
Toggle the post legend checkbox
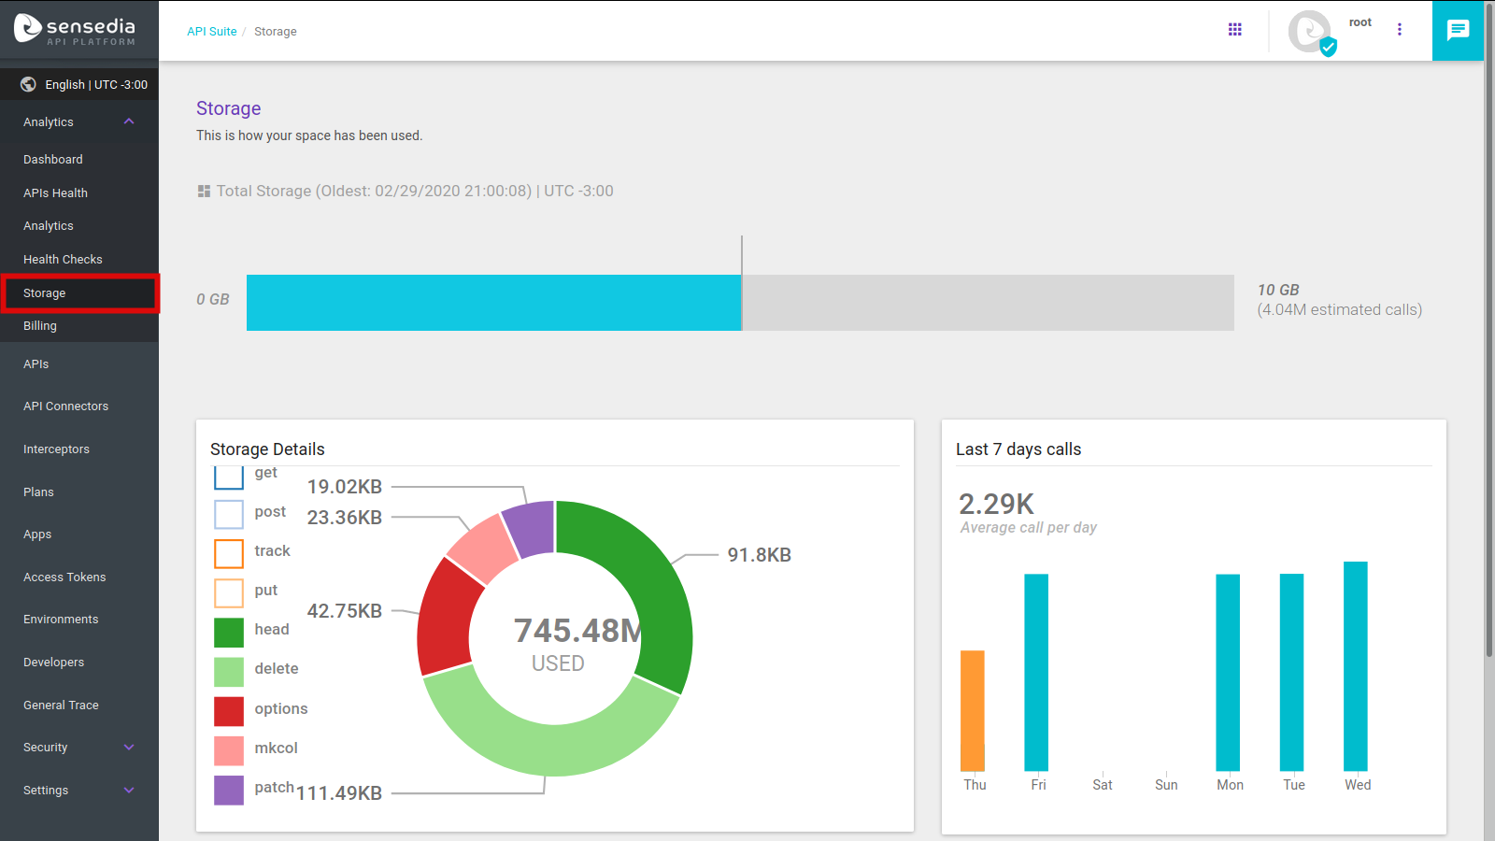pos(228,514)
